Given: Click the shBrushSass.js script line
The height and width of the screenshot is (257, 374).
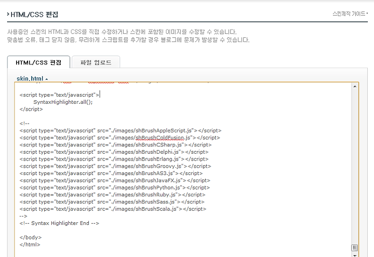Looking at the screenshot, I should pyautogui.click(x=112, y=202).
